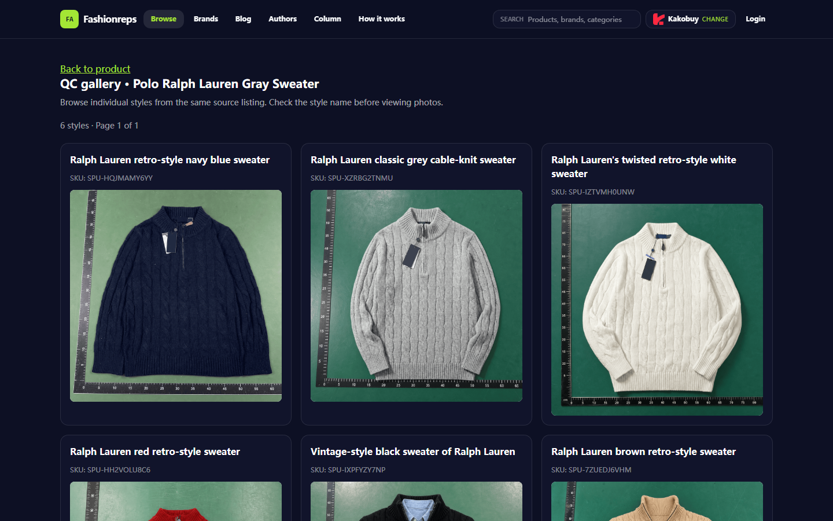Navigate to Authors
Image resolution: width=833 pixels, height=521 pixels.
(x=282, y=19)
